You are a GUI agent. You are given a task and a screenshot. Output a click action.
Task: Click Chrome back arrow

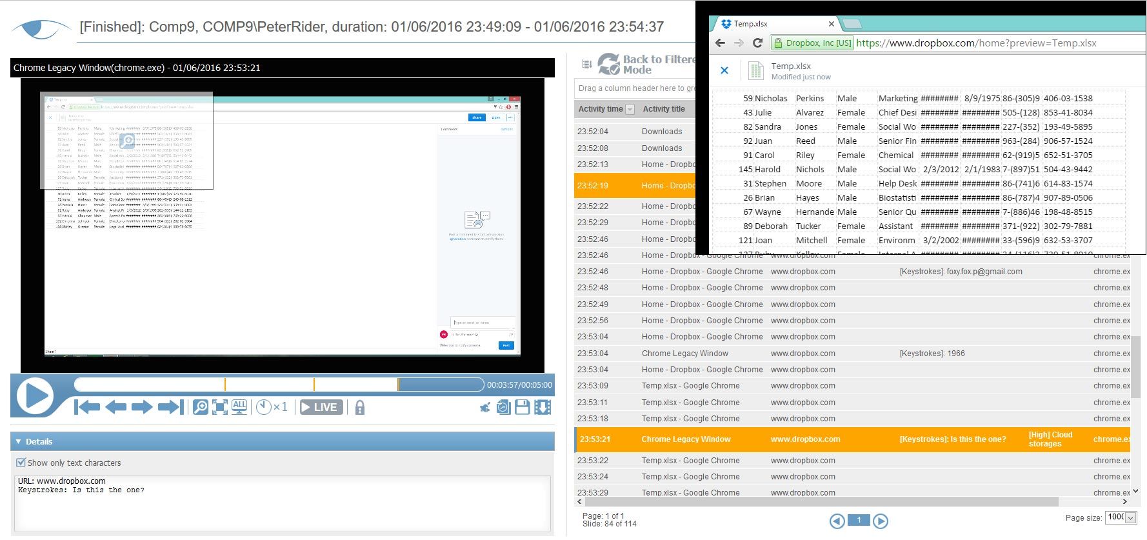(x=721, y=43)
